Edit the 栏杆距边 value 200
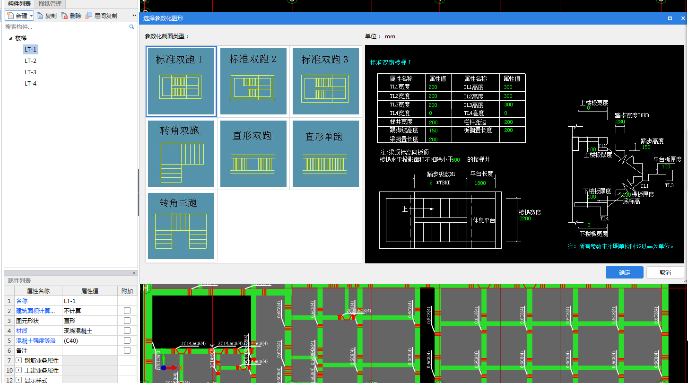688x383 pixels. pos(508,122)
